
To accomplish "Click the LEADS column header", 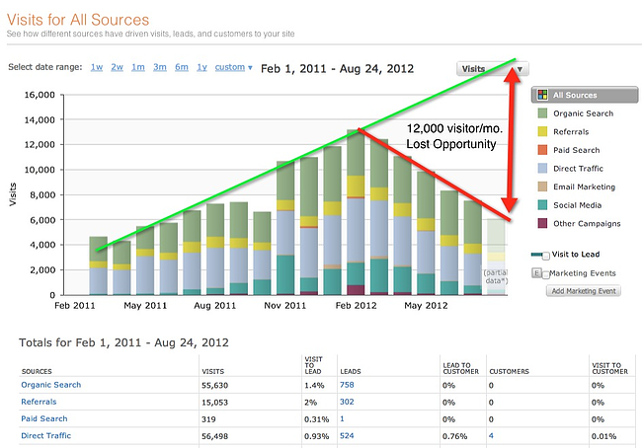I will click(351, 371).
